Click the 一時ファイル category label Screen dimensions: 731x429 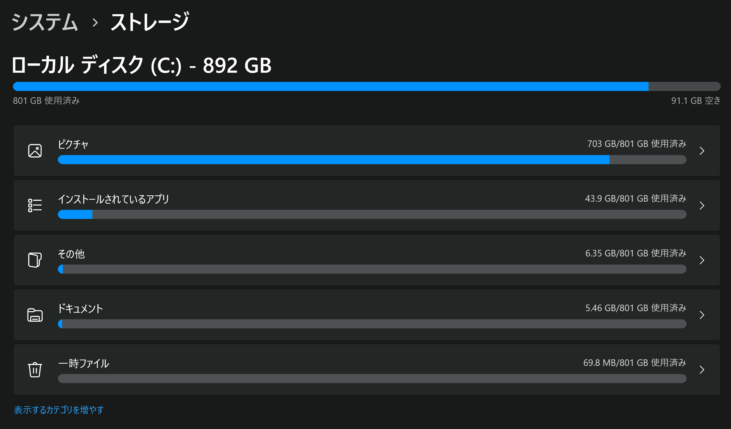click(x=83, y=363)
